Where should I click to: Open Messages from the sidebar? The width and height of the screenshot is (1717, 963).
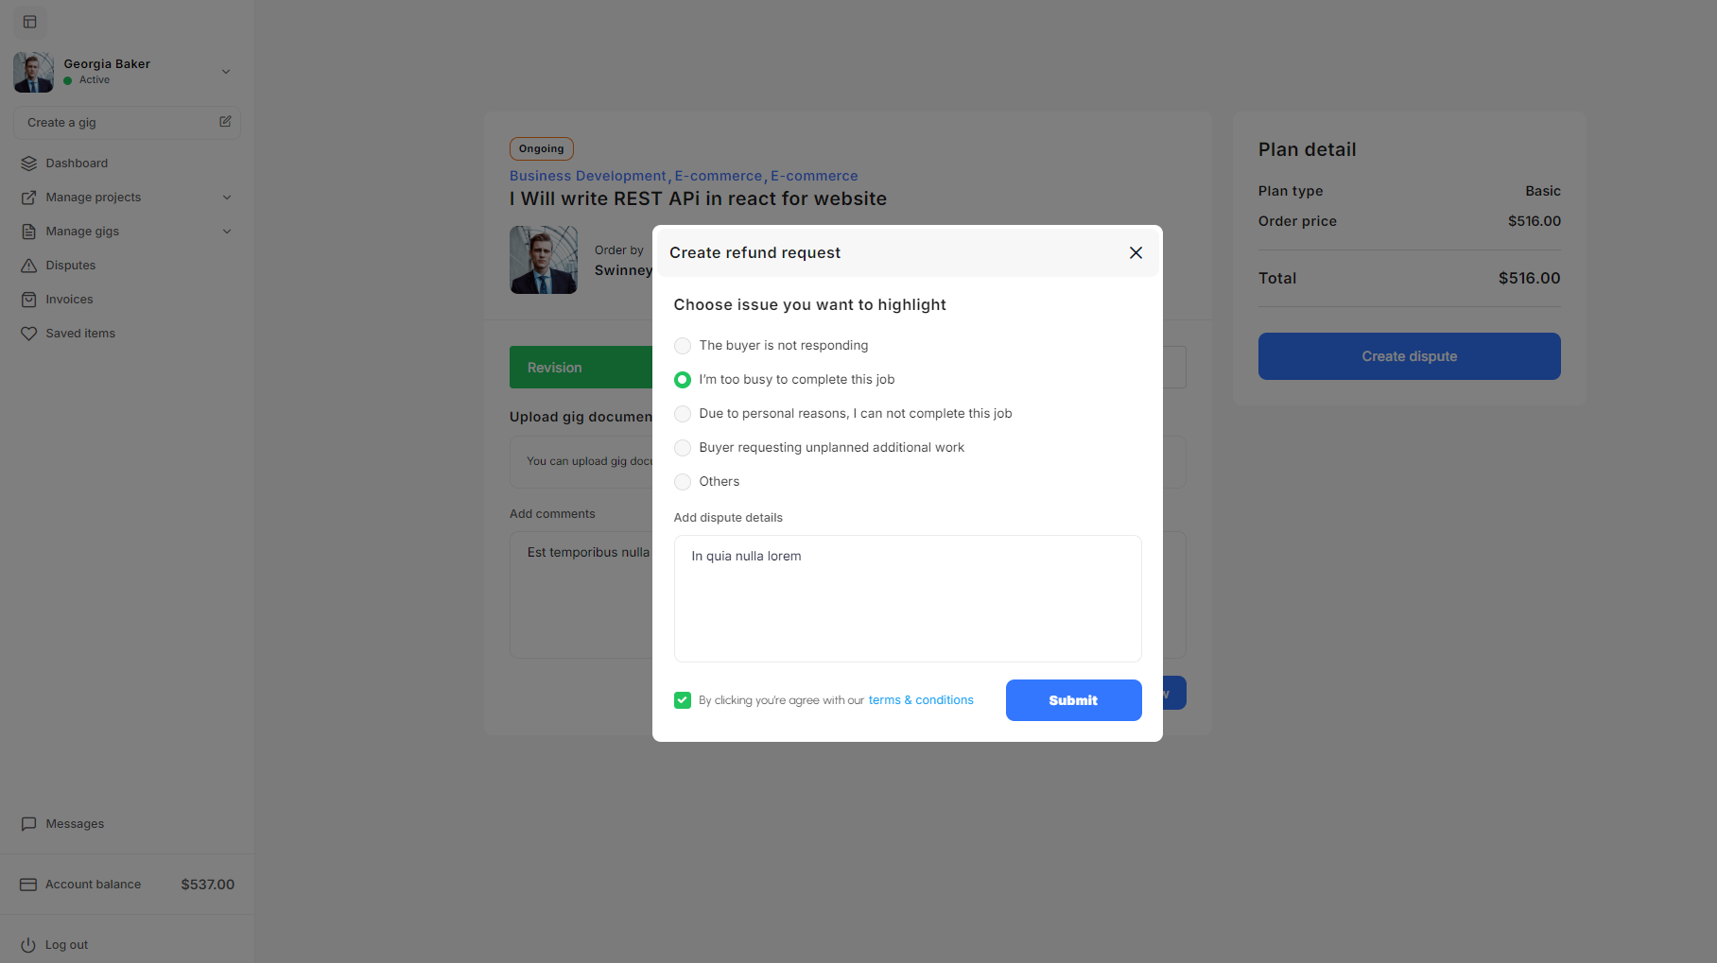coord(75,824)
